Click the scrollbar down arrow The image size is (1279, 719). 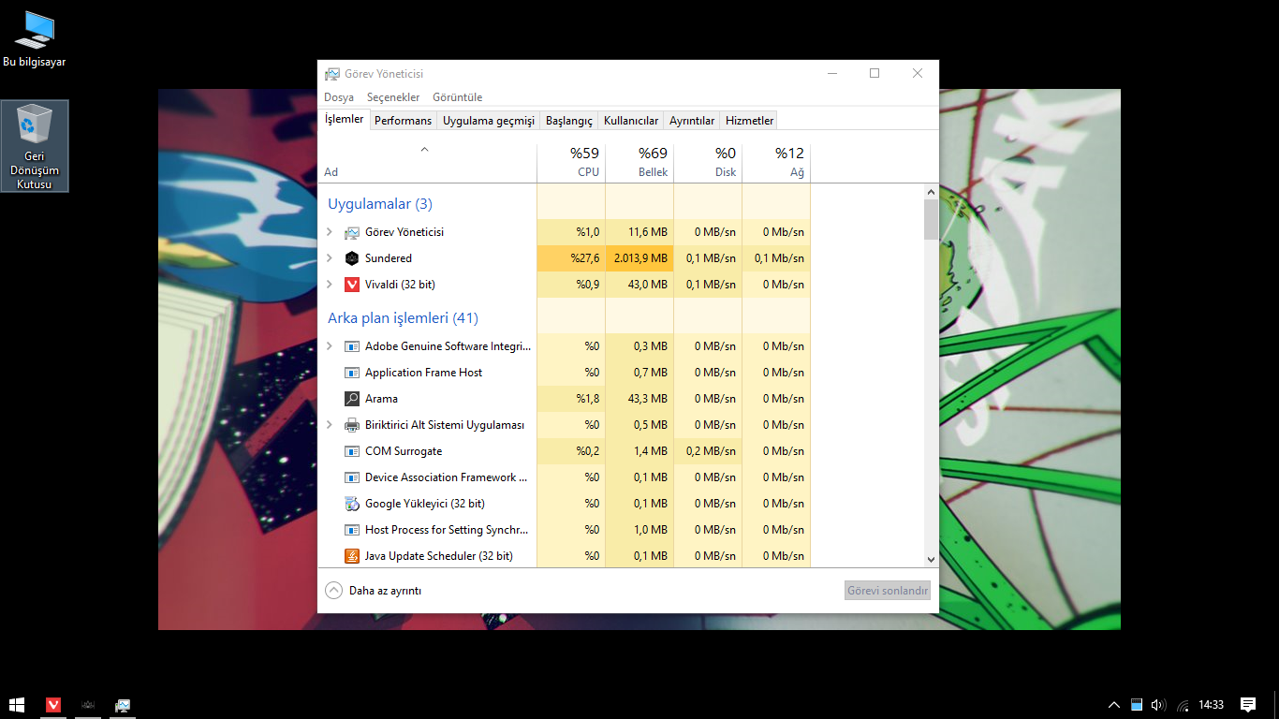tap(931, 559)
